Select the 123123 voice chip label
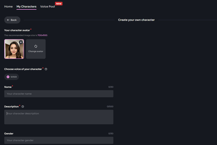The height and width of the screenshot is (145, 217). pos(14,77)
